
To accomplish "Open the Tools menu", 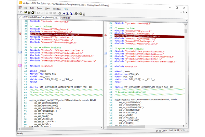I will (x=40, y=8).
